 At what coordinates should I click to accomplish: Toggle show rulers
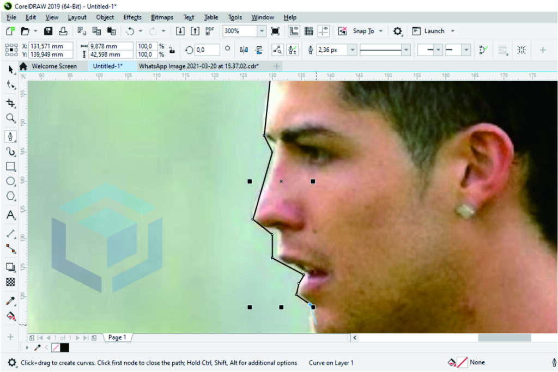pyautogui.click(x=294, y=31)
